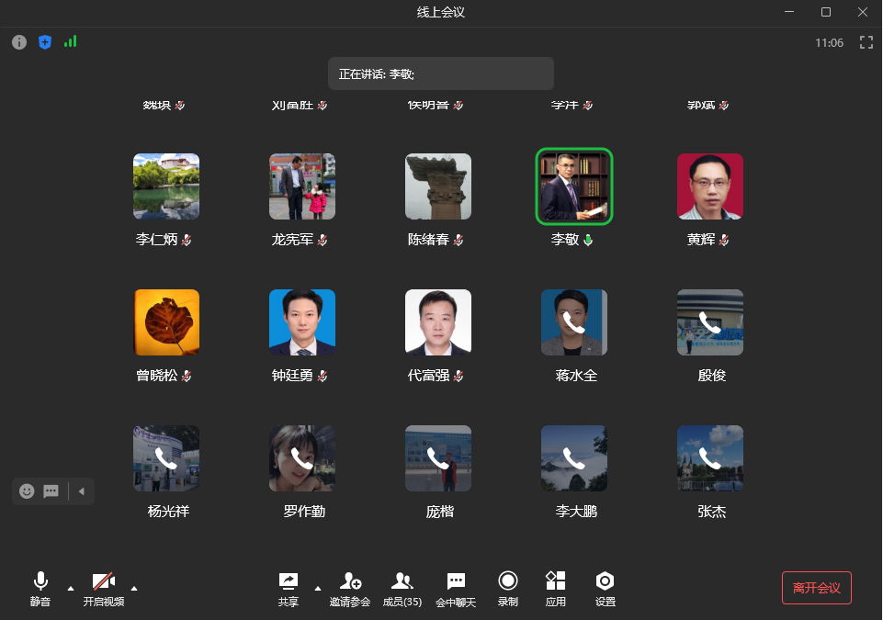Open the barrage chat bubble icon
The width and height of the screenshot is (883, 620).
click(x=51, y=491)
